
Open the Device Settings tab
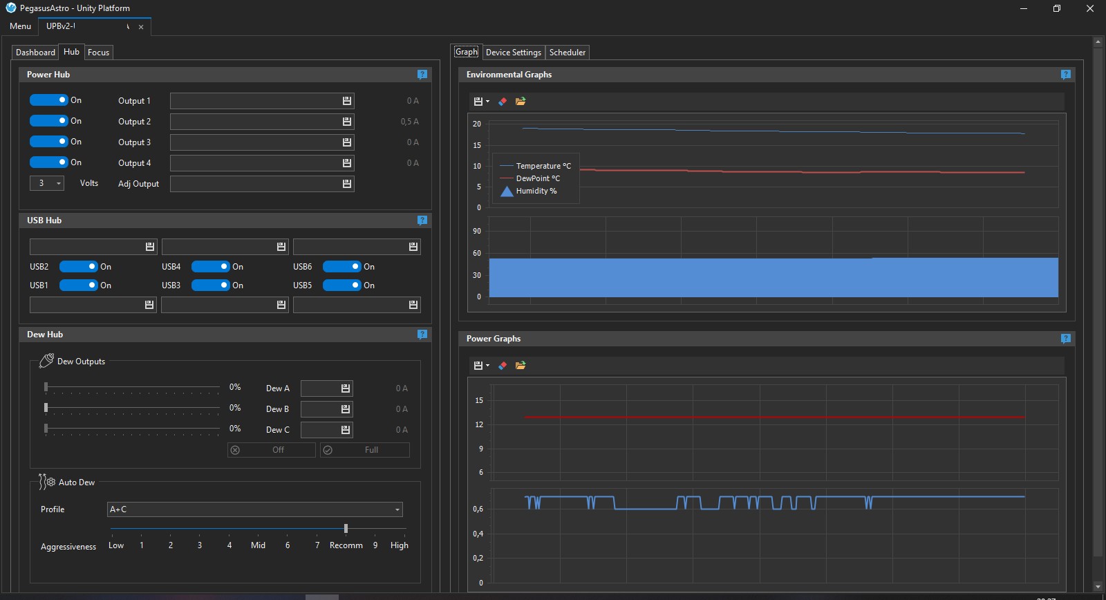(x=513, y=53)
